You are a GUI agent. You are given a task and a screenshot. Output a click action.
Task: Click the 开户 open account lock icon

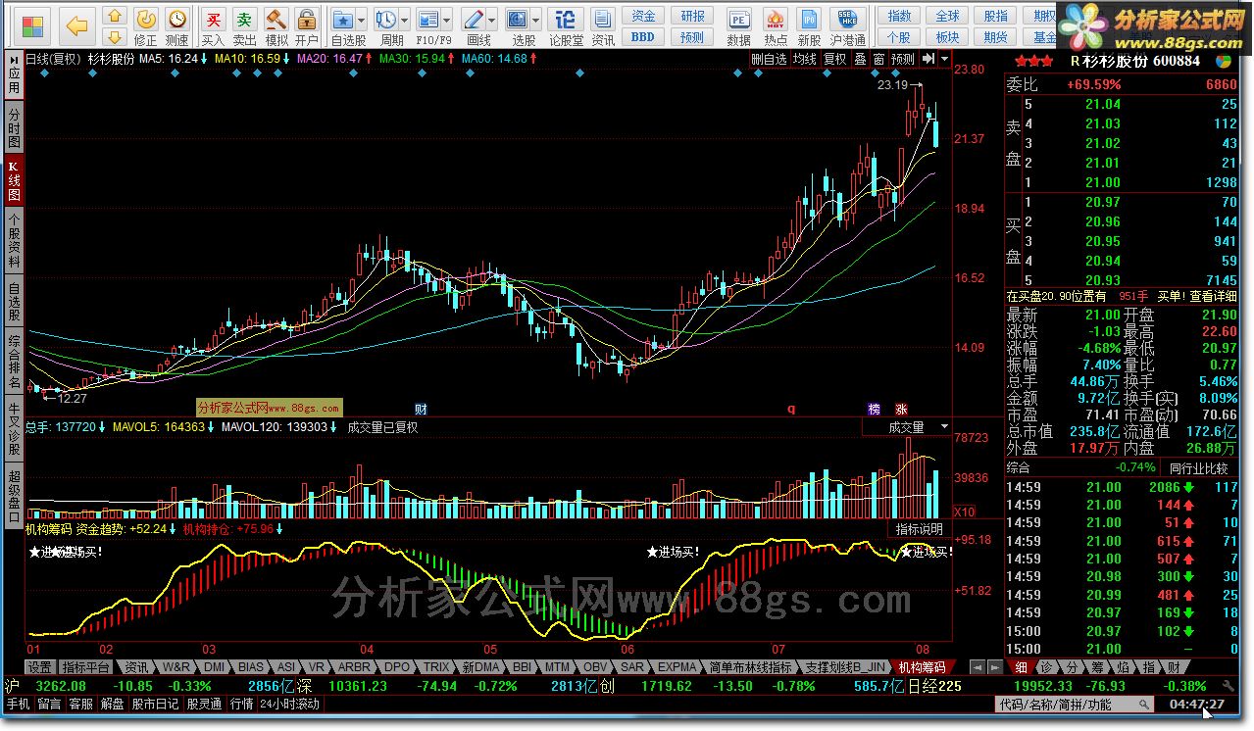(x=307, y=26)
